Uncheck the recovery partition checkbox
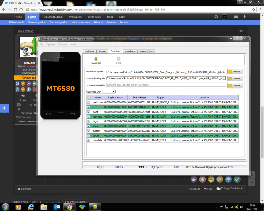Viewport: 264px width, 211px height. click(89, 116)
